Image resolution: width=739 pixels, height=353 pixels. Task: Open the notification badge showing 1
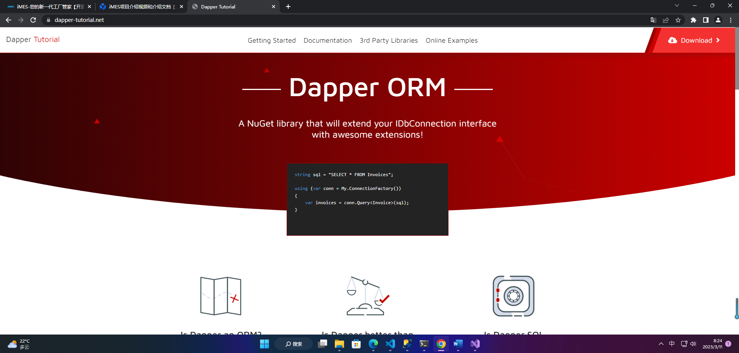click(x=728, y=344)
